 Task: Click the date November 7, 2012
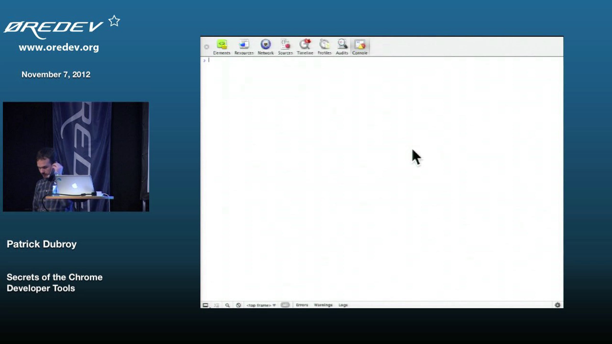pos(56,74)
